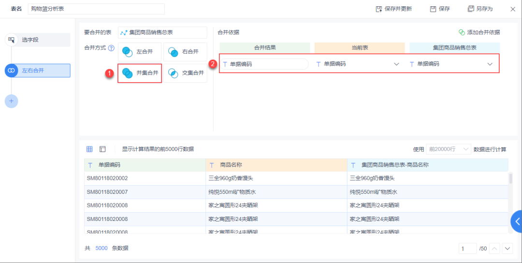Select the 选字段 step

(x=41, y=40)
